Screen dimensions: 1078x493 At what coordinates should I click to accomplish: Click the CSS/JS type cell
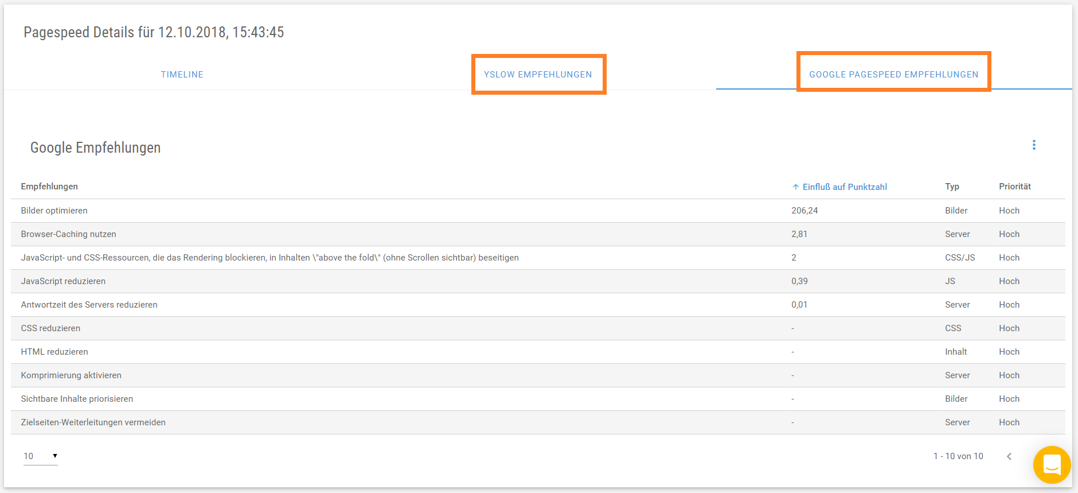tap(960, 258)
